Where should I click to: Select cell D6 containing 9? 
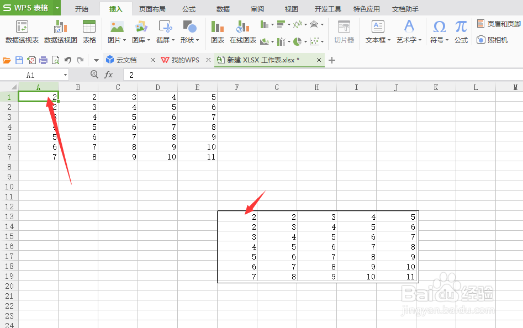(158, 147)
